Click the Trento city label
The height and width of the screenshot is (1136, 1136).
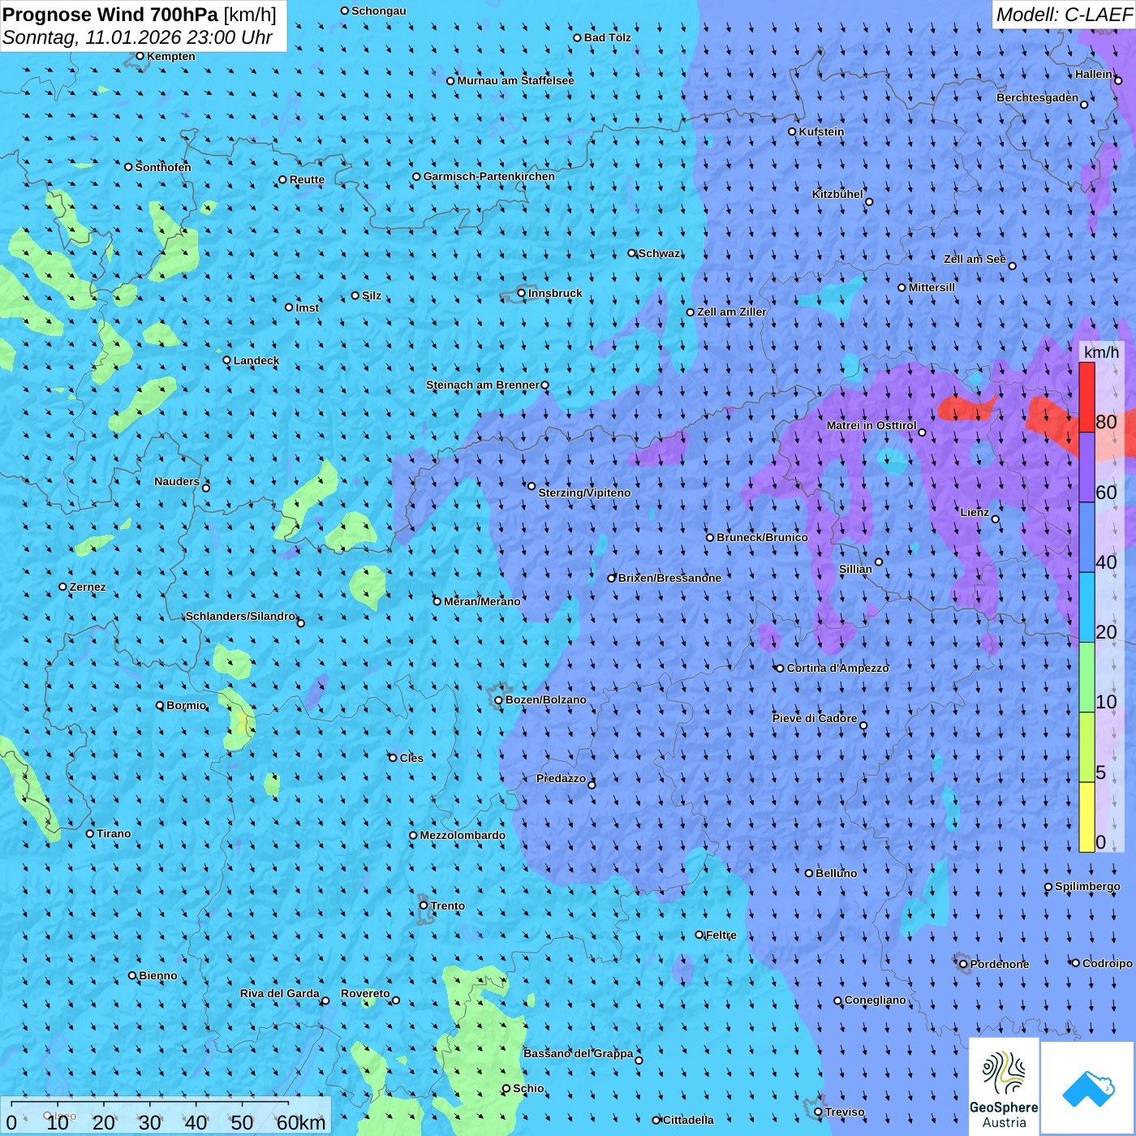pos(448,906)
